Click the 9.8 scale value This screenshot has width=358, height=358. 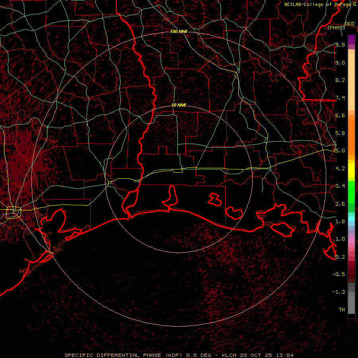(x=340, y=45)
